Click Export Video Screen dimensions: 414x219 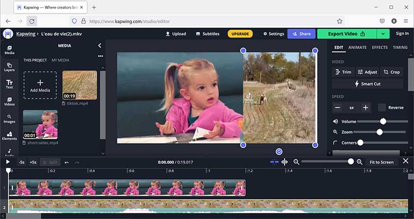click(x=346, y=34)
